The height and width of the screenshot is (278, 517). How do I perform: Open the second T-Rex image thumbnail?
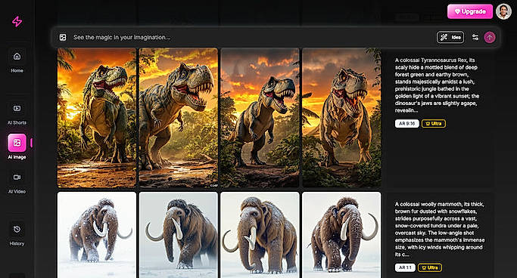179,118
